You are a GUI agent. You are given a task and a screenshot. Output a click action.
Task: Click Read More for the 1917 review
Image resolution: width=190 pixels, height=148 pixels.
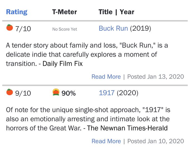pos(106,141)
